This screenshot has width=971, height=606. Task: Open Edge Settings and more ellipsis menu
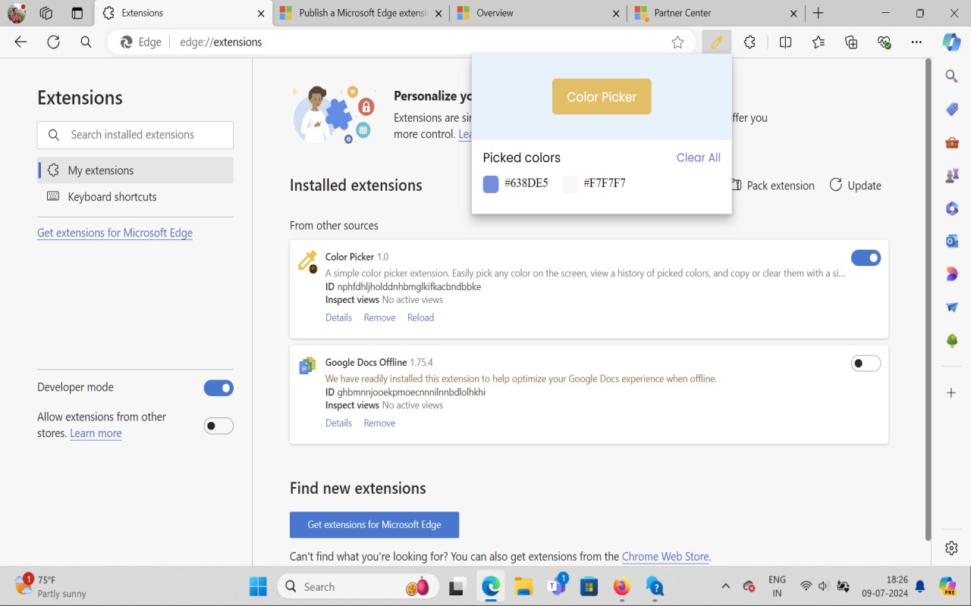[x=916, y=42]
